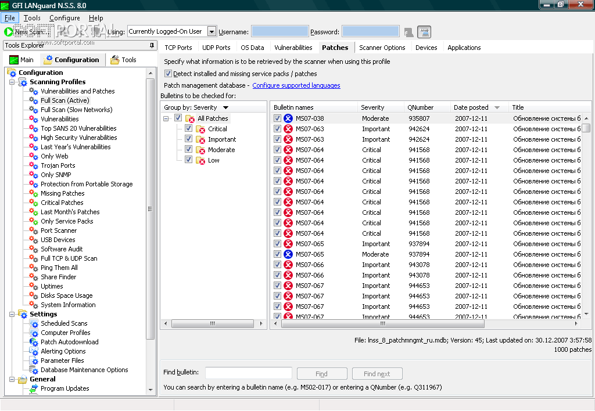Switch to the Scanner Options tab
Screen dimensions: 595x411
click(x=382, y=48)
